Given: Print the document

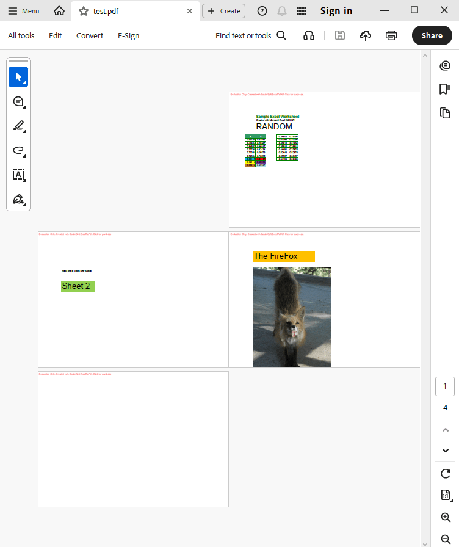Looking at the screenshot, I should pos(391,35).
